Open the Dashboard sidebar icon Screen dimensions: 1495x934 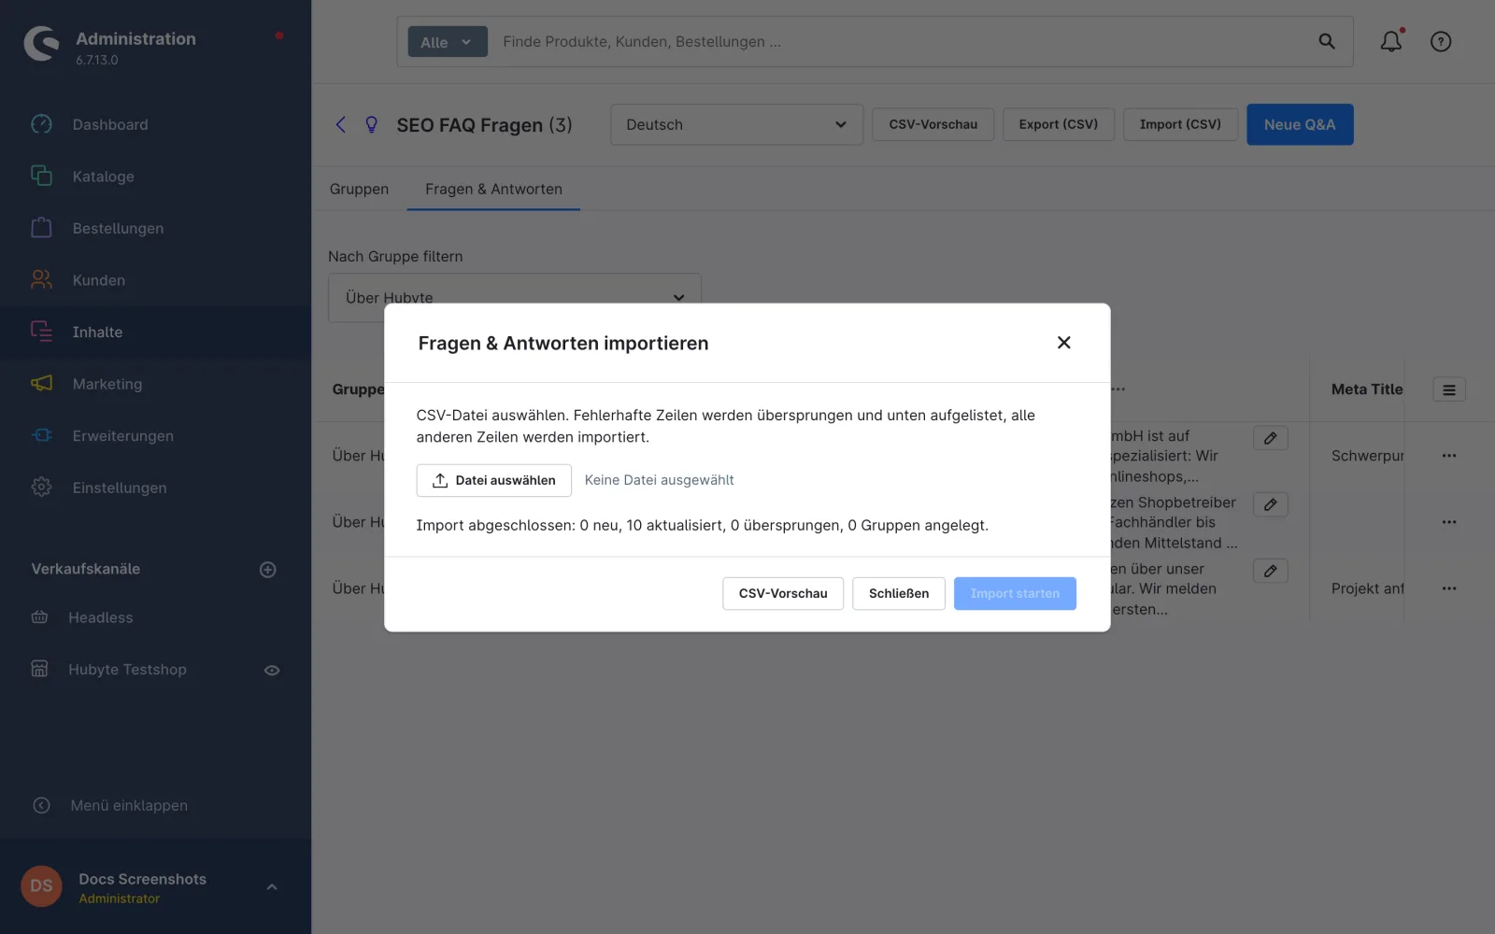41,124
